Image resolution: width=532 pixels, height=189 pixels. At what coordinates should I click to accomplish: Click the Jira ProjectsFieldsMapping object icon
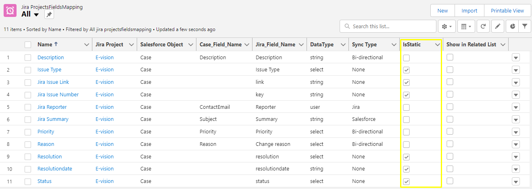[10, 11]
